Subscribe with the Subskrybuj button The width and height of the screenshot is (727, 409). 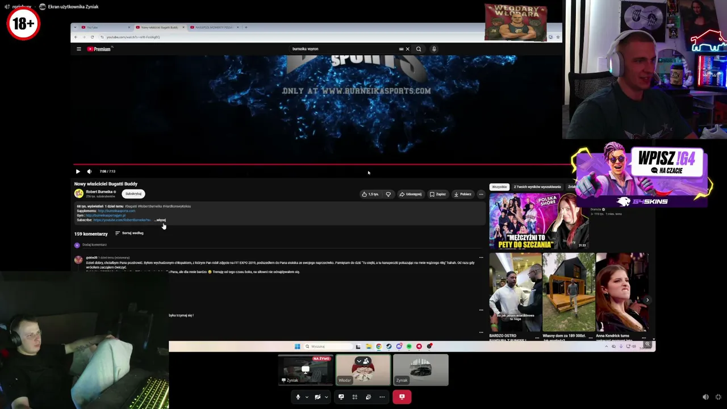tap(133, 194)
